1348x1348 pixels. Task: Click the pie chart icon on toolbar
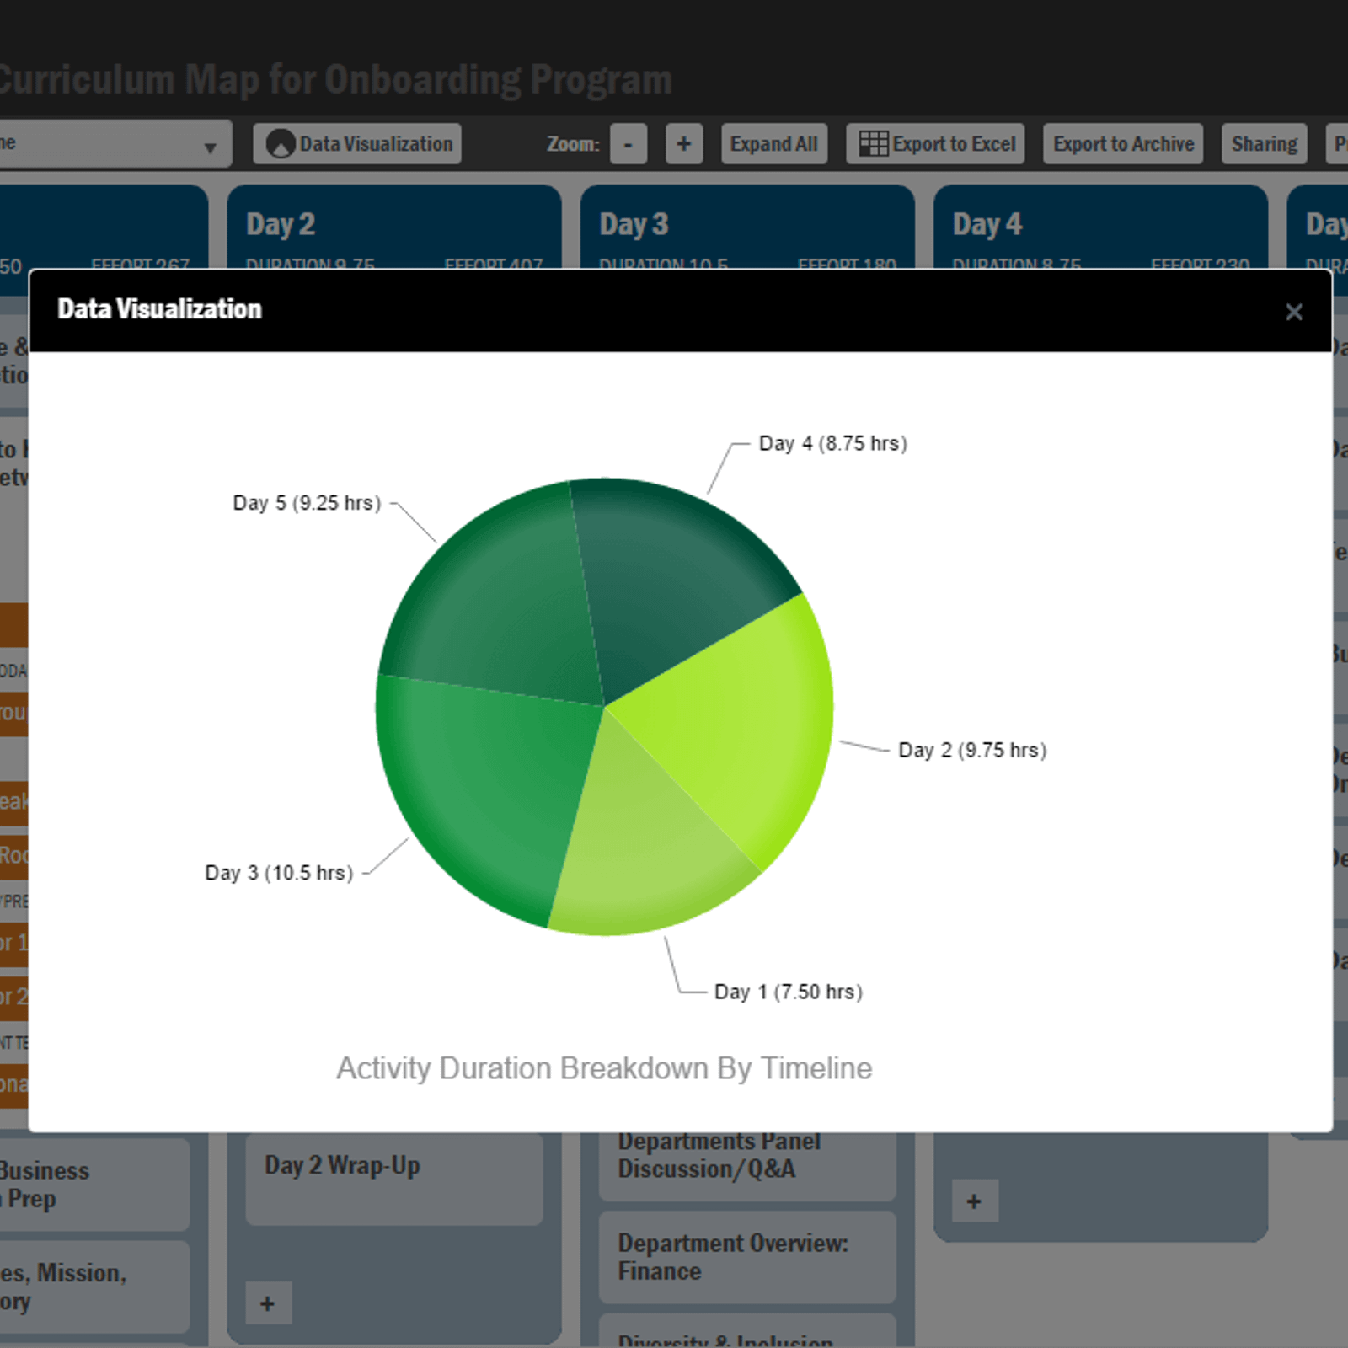(281, 144)
